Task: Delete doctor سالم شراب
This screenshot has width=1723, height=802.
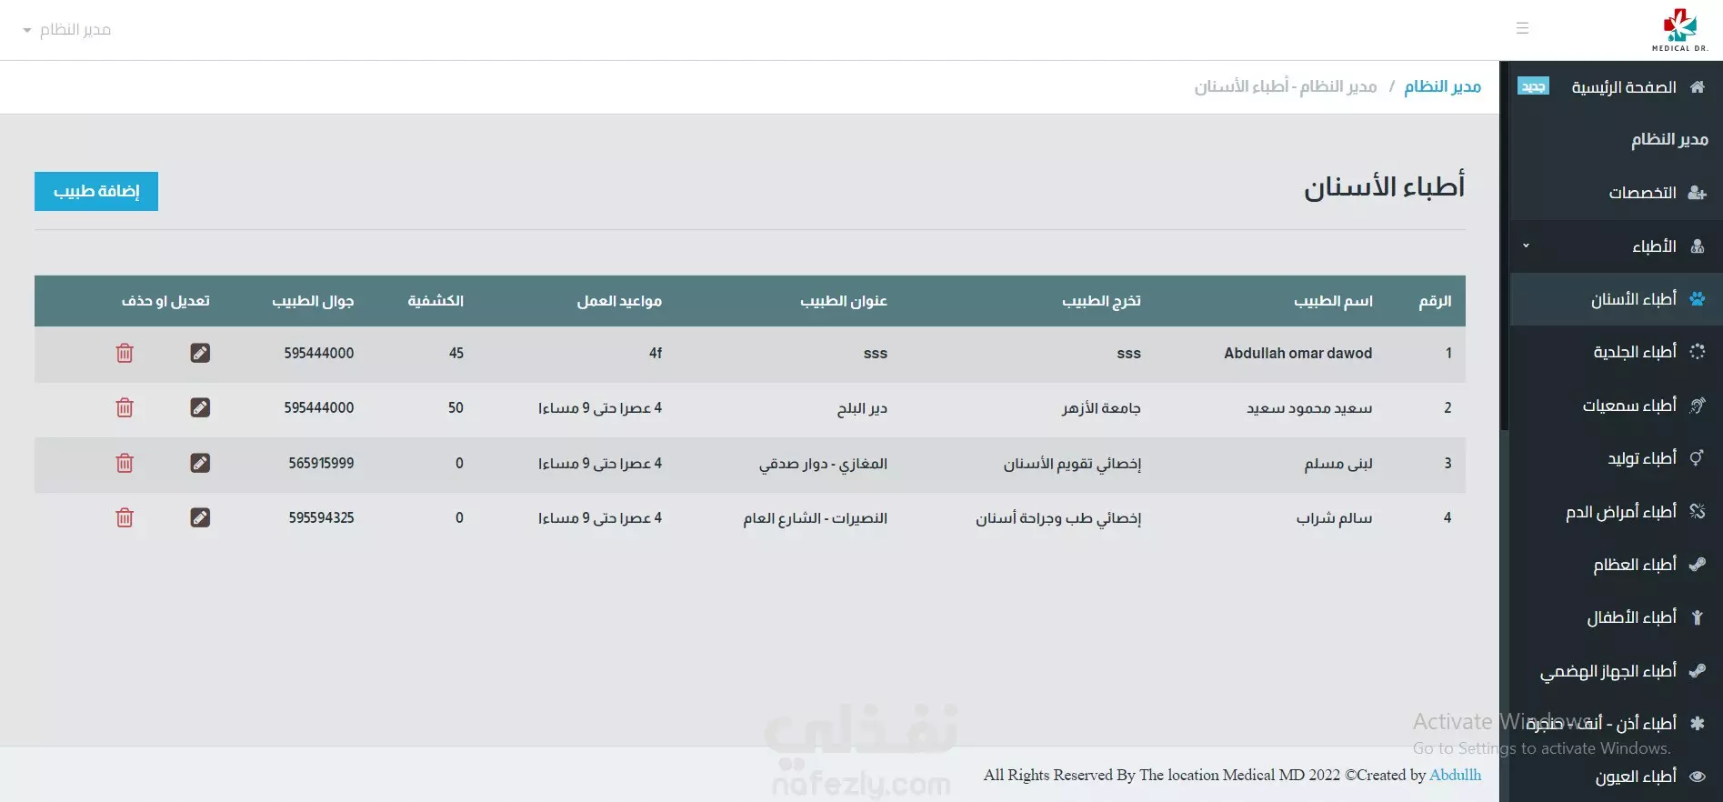Action: [x=125, y=517]
